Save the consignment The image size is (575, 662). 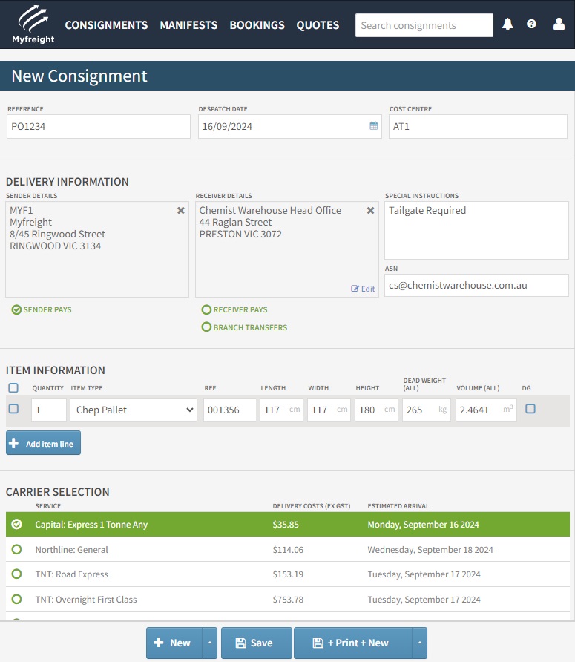click(257, 643)
